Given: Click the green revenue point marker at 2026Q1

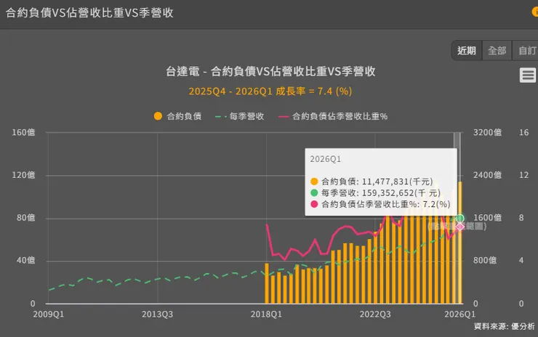Looking at the screenshot, I should tap(460, 219).
